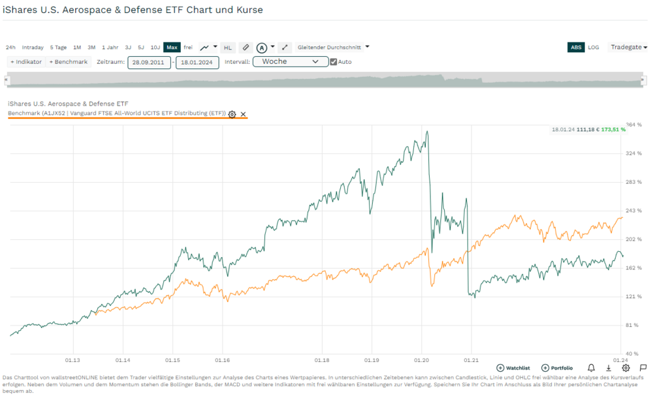Add chart to Watchlist
653x409 pixels.
tap(513, 368)
